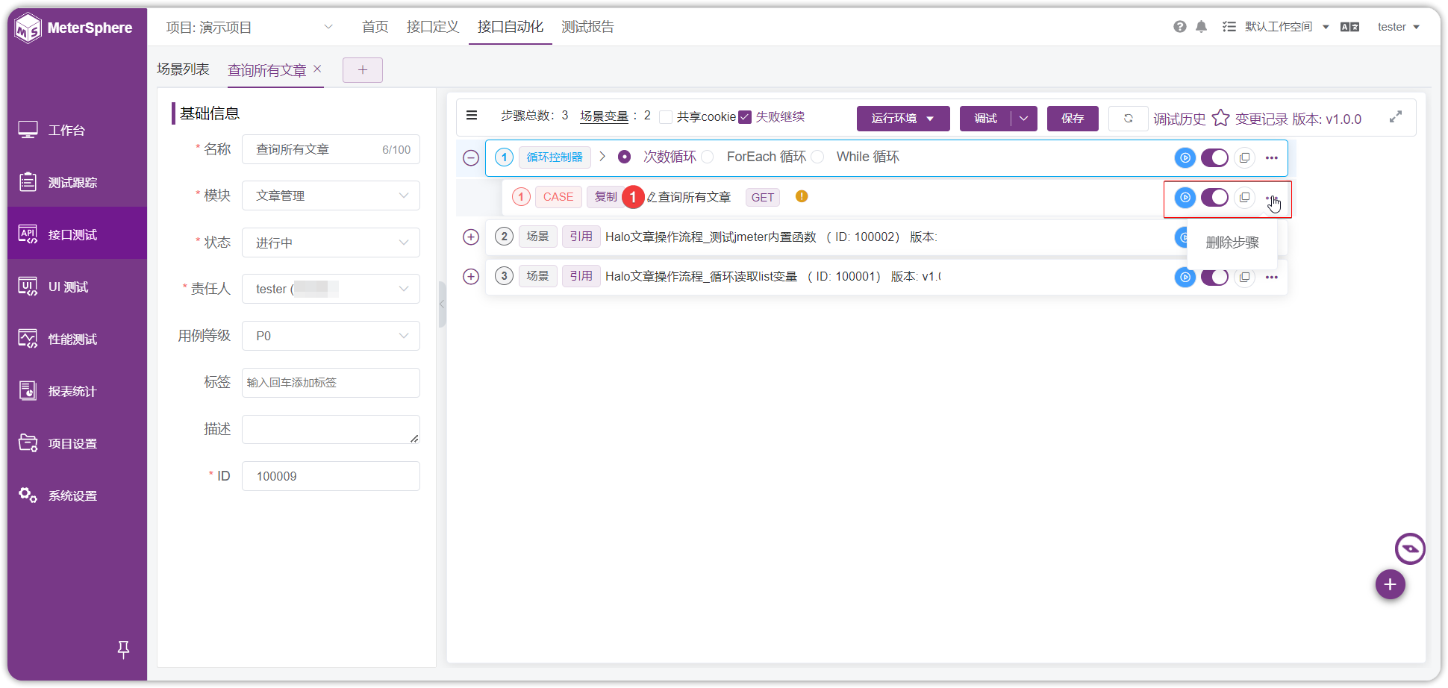This screenshot has height=688, width=1448.
Task: Open notification bell icon
Action: tap(1201, 27)
